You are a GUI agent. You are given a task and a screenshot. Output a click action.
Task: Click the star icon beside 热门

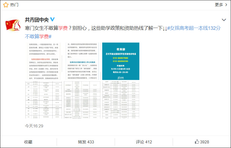click(x=6, y=5)
